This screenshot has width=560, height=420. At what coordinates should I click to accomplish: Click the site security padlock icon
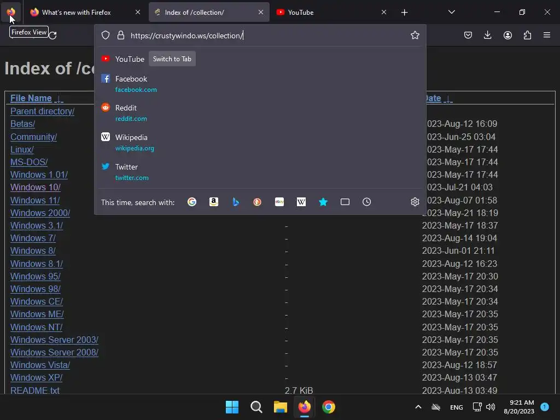pos(121,35)
